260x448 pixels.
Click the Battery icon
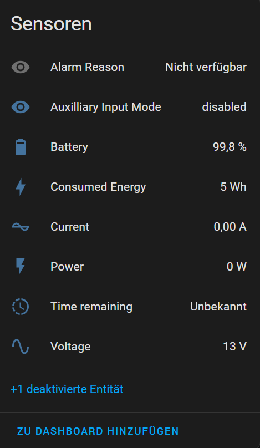pyautogui.click(x=21, y=147)
